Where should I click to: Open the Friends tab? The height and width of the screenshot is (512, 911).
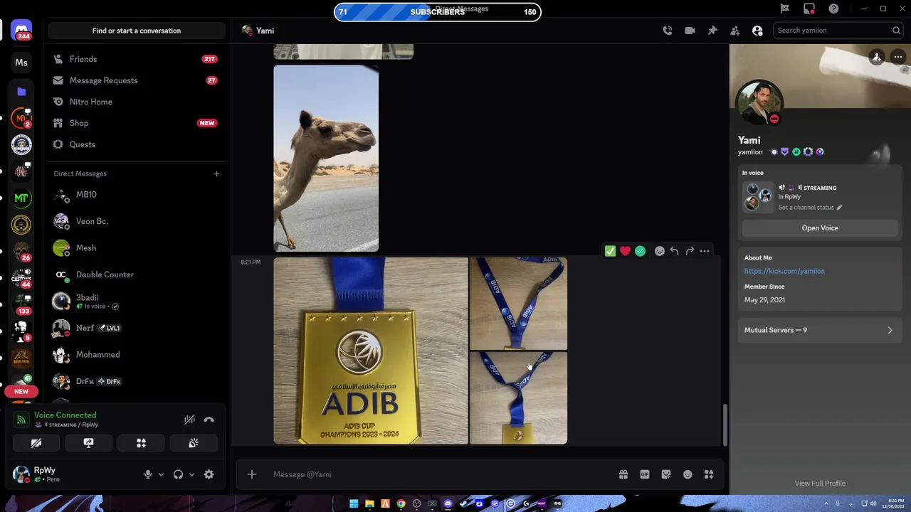pyautogui.click(x=136, y=59)
